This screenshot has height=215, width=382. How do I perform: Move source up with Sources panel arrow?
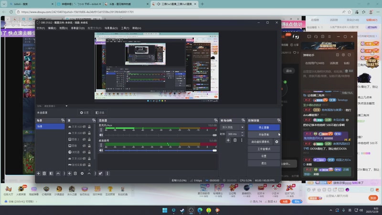[x=89, y=173]
